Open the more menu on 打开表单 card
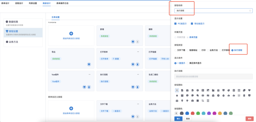This screenshot has height=122, width=256. click(138, 52)
